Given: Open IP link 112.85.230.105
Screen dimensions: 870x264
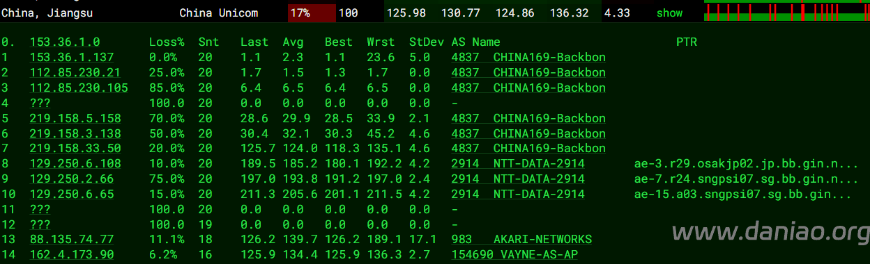Looking at the screenshot, I should (x=78, y=88).
